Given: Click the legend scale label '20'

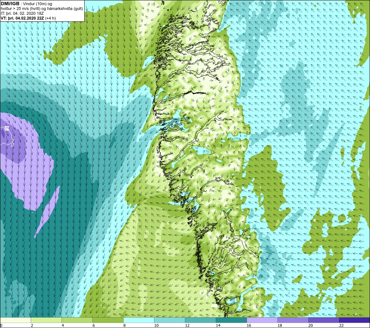Looking at the screenshot, I should pyautogui.click(x=310, y=325).
